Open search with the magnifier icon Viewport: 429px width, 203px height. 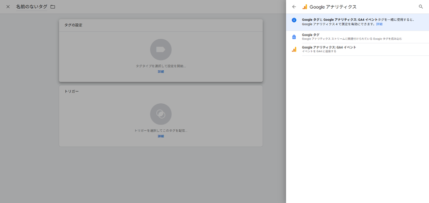tap(421, 7)
